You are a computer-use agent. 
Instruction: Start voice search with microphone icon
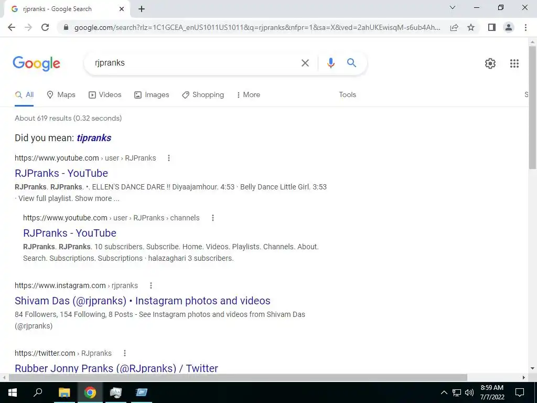click(330, 63)
